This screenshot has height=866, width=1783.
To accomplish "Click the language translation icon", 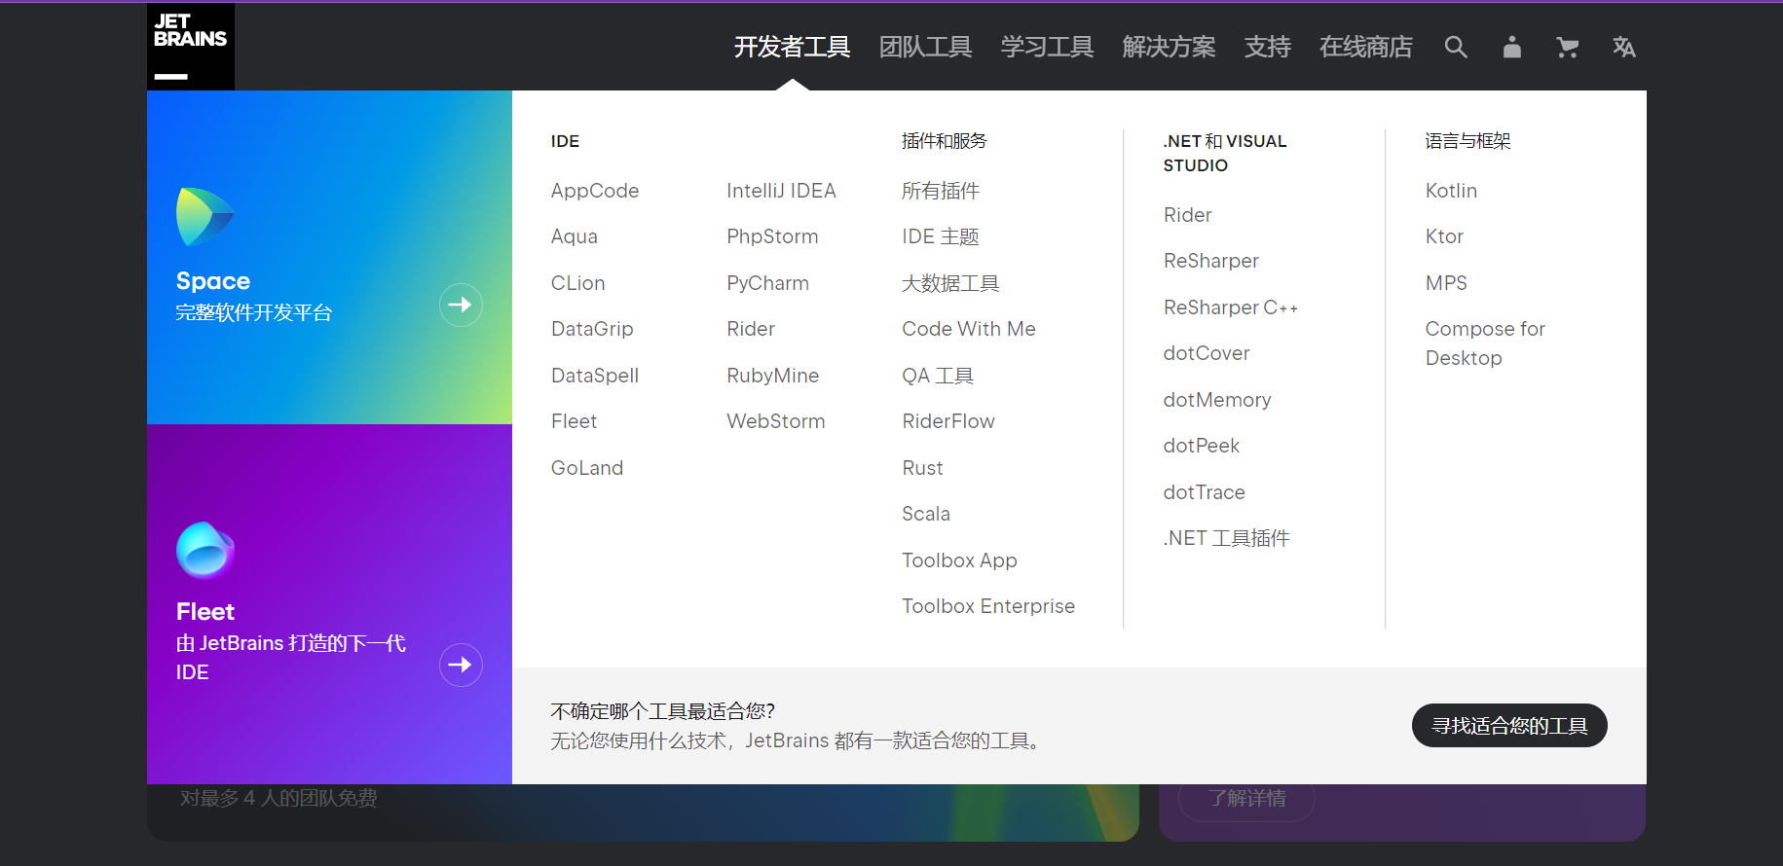I will [x=1623, y=47].
